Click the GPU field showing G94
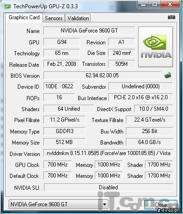 coord(61,42)
